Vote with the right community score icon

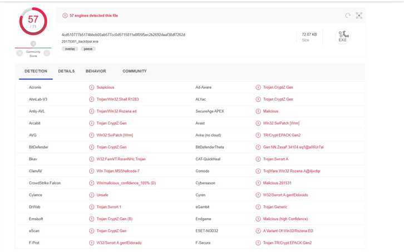47,53
